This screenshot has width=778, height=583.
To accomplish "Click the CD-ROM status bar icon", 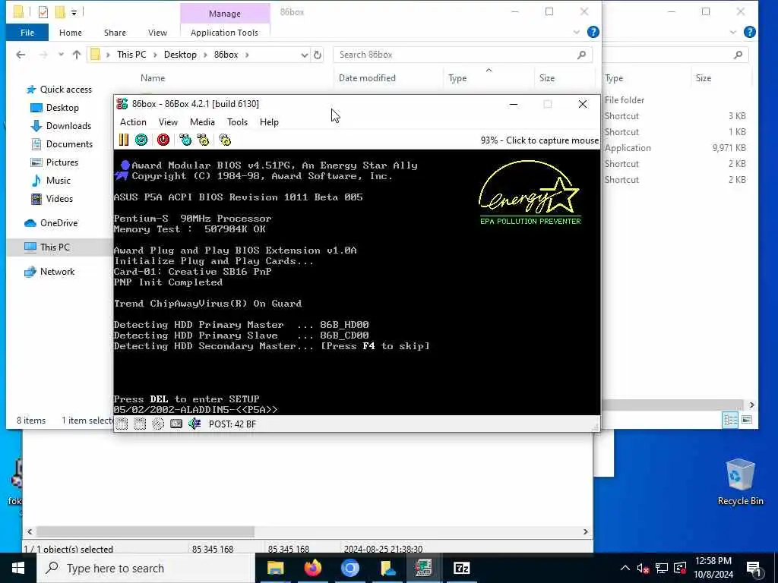I will coord(158,424).
